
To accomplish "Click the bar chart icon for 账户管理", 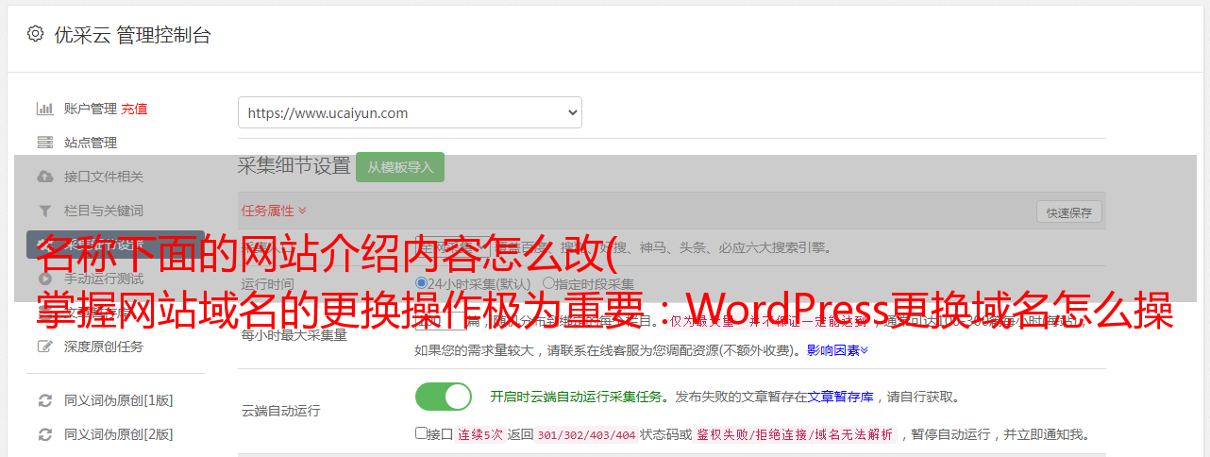I will click(x=44, y=109).
